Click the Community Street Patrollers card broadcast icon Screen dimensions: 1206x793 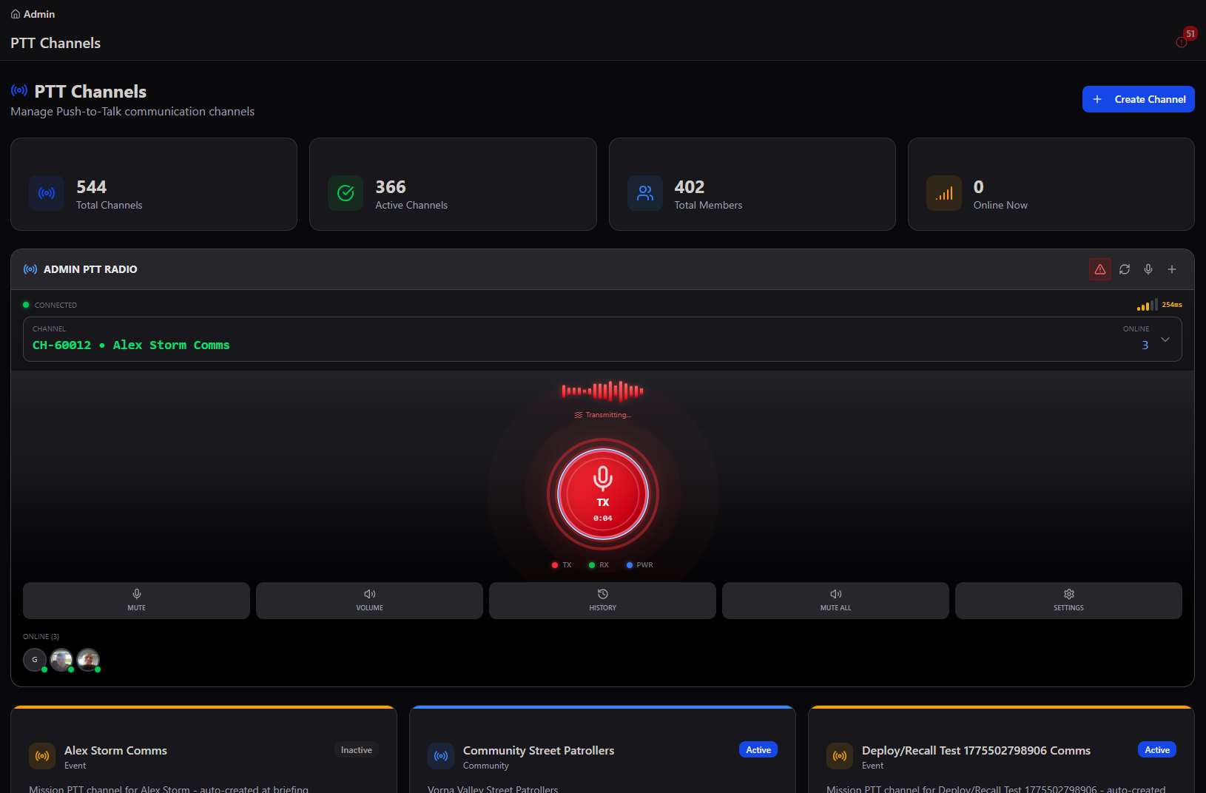point(441,756)
